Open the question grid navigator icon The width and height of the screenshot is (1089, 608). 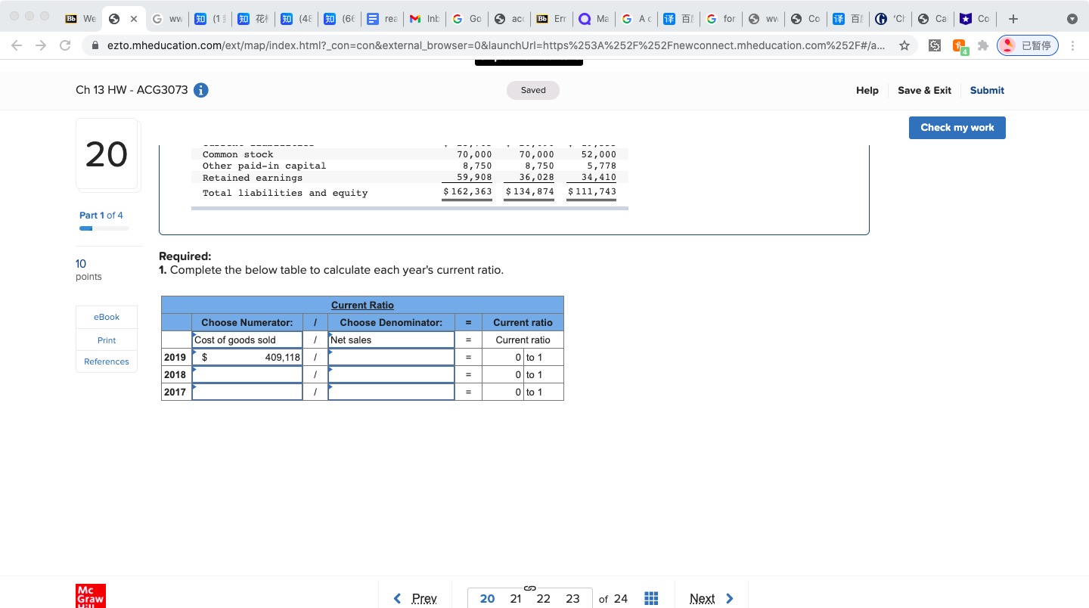coord(651,598)
